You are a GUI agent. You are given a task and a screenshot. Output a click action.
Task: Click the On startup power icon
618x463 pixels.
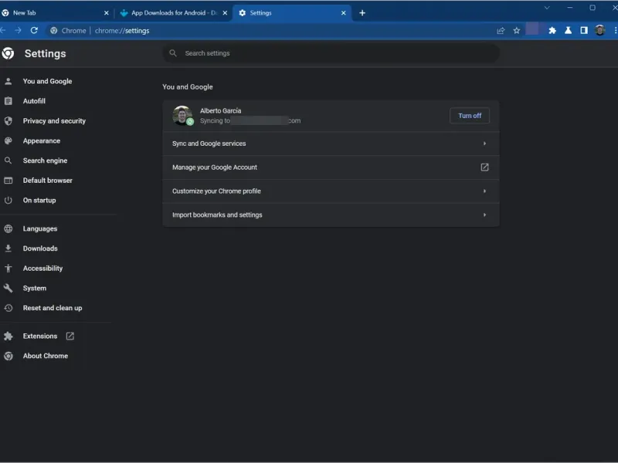(x=8, y=200)
